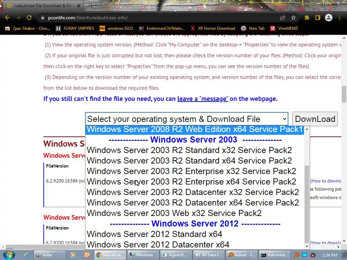Switch to the Windows taskbar button
Viewport: 347px width, 260px height.
click(x=143, y=255)
